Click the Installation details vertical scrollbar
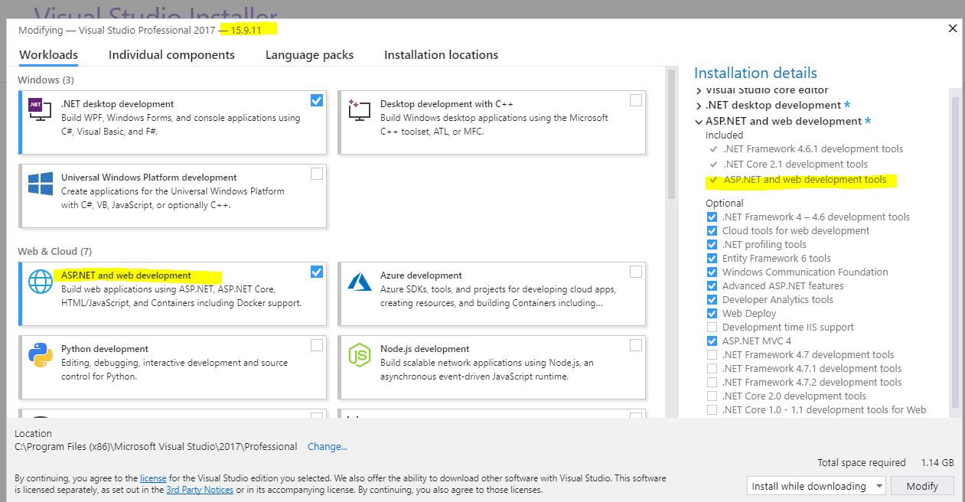 [955, 253]
